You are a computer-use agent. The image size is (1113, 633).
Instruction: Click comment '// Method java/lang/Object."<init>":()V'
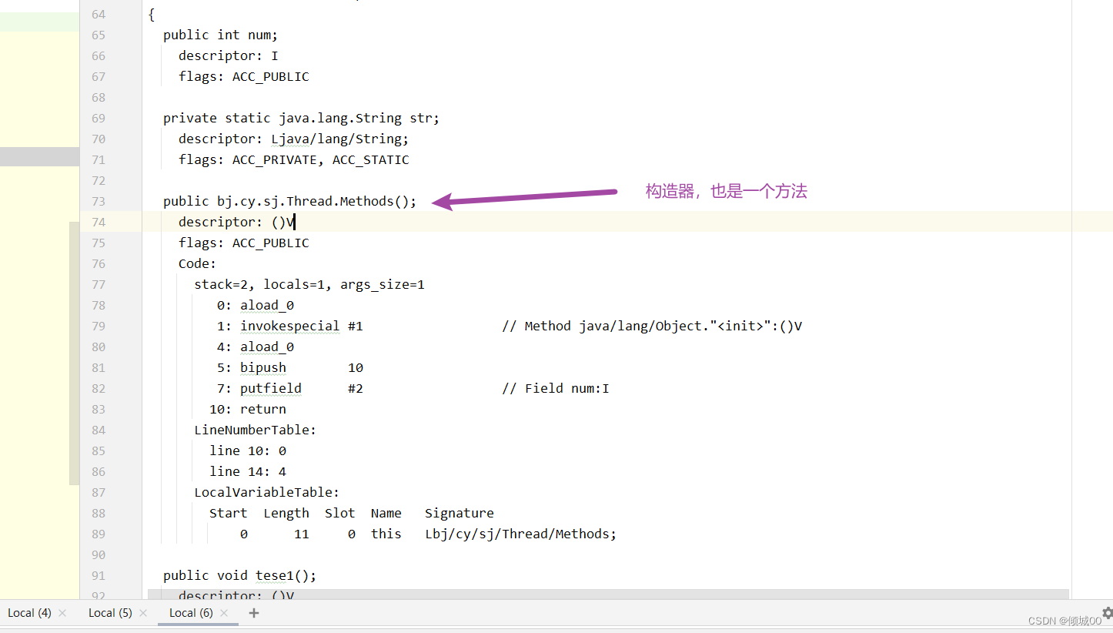[652, 326]
